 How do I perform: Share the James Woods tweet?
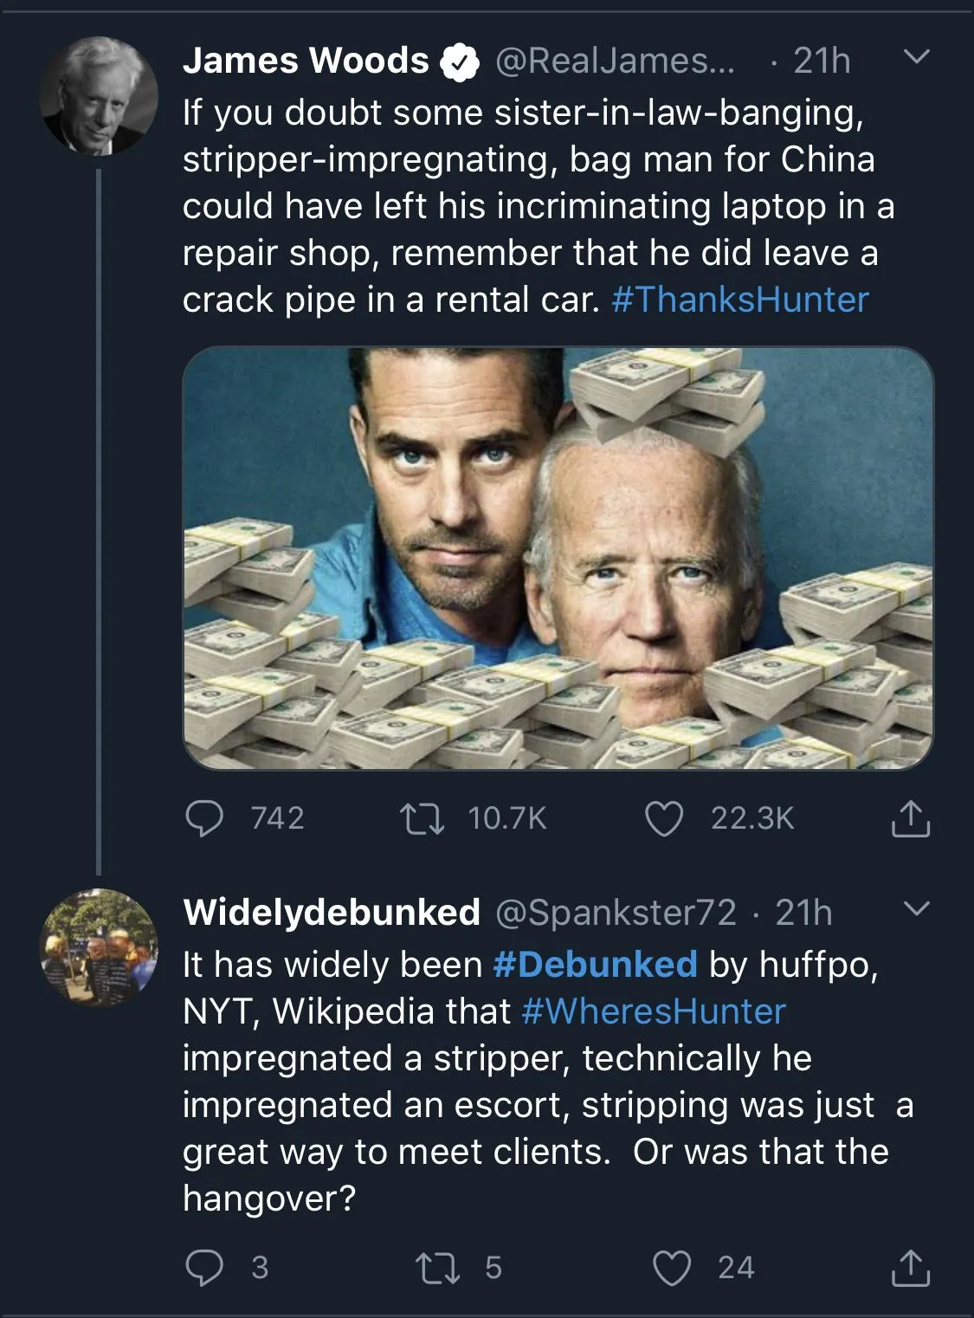910,819
